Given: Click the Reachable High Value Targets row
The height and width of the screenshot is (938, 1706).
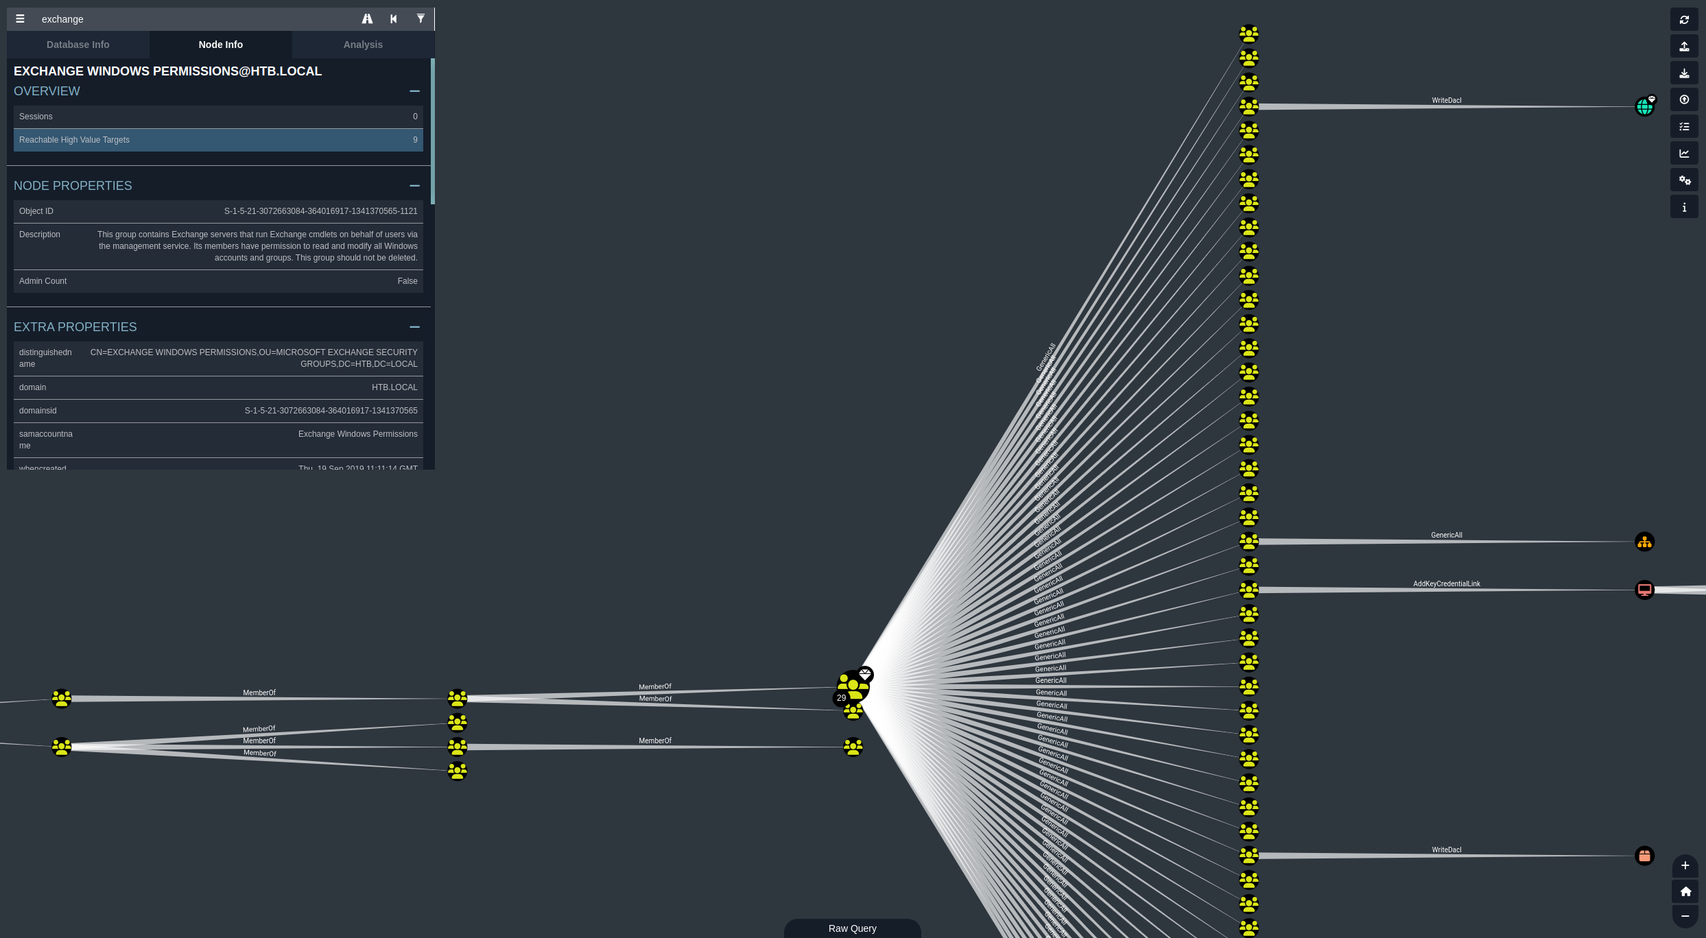Looking at the screenshot, I should click(218, 140).
